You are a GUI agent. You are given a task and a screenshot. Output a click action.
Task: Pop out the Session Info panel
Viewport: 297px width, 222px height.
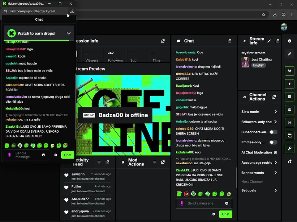(163, 41)
